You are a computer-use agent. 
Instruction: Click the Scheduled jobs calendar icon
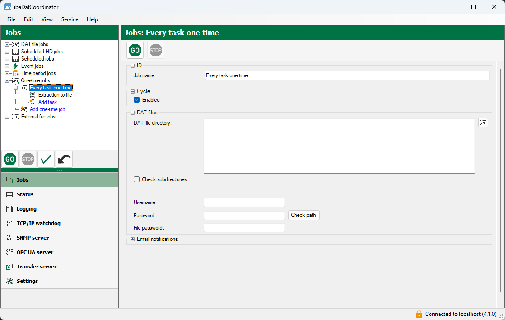pos(15,59)
